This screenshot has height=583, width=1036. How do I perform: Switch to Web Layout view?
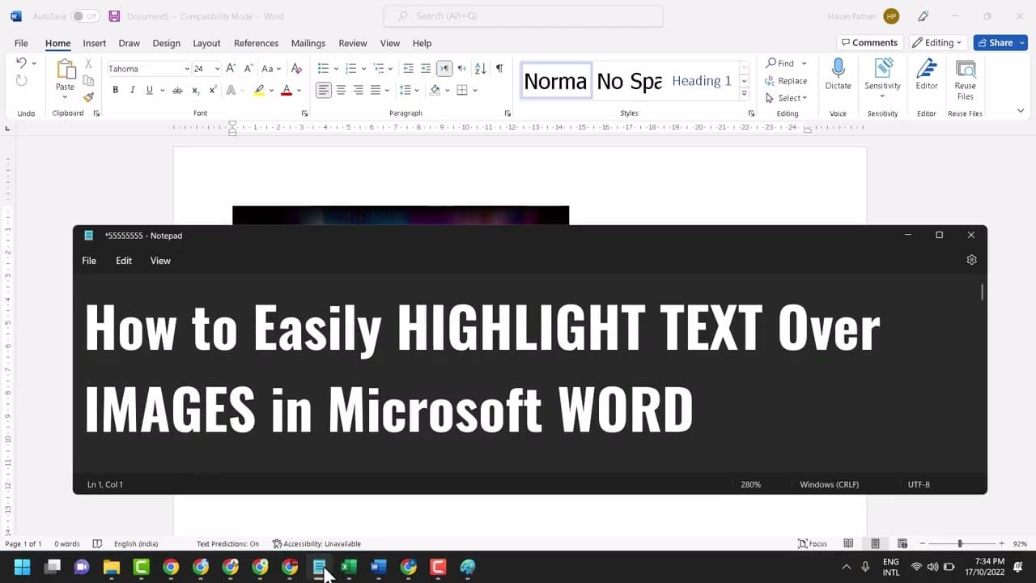[x=902, y=543]
